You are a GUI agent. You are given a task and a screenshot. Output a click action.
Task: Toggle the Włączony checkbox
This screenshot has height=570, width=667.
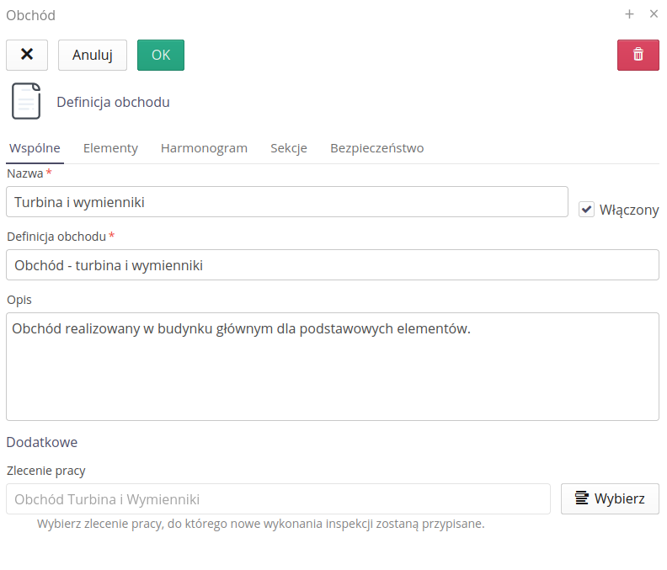coord(587,210)
